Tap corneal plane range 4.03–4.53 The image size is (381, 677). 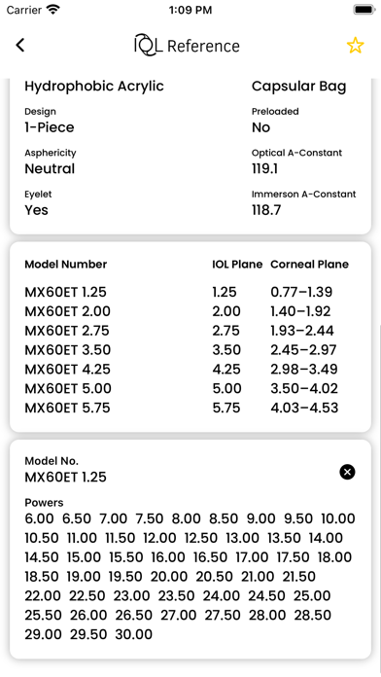304,408
